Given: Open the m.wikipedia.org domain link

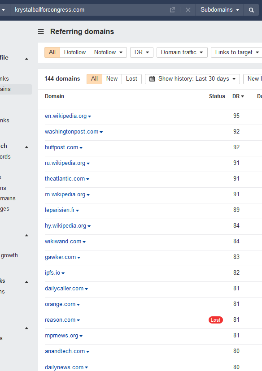Looking at the screenshot, I should (65, 194).
